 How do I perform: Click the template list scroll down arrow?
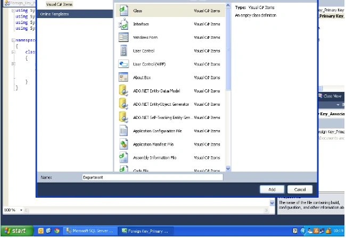point(228,168)
